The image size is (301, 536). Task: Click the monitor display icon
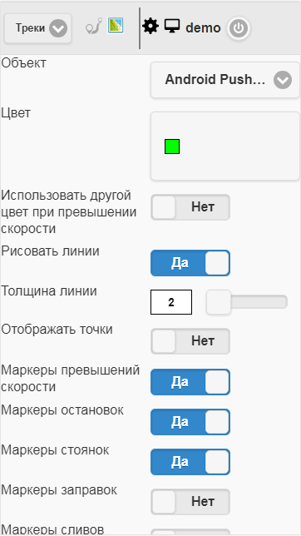click(x=172, y=26)
